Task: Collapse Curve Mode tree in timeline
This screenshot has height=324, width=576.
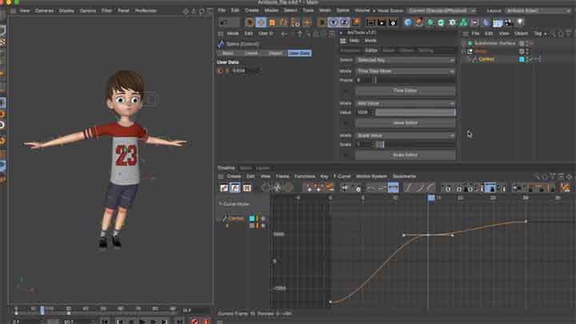Action: click(221, 204)
